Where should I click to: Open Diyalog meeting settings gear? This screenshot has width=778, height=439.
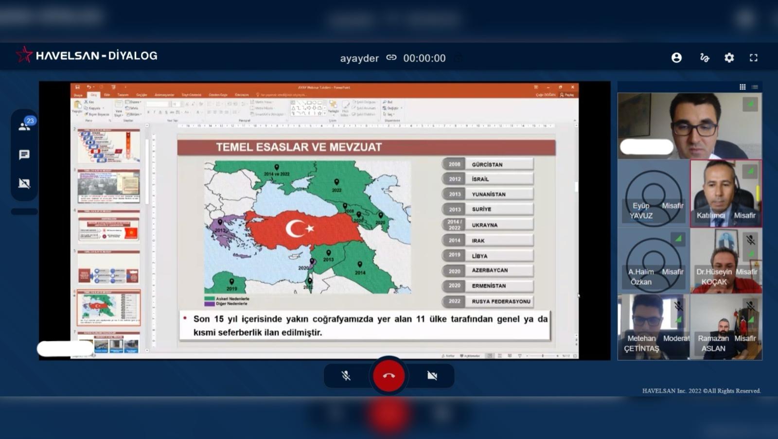(729, 57)
